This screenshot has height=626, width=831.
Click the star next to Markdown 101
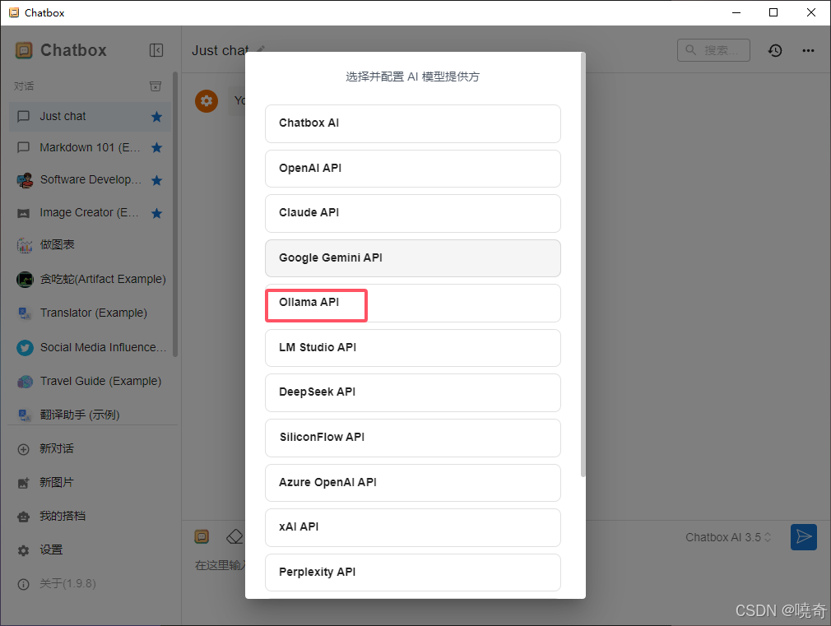[157, 147]
